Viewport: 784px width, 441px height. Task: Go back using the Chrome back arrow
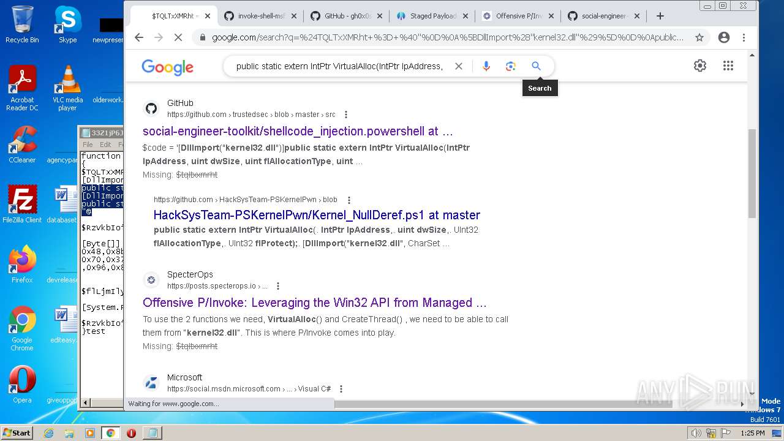139,37
